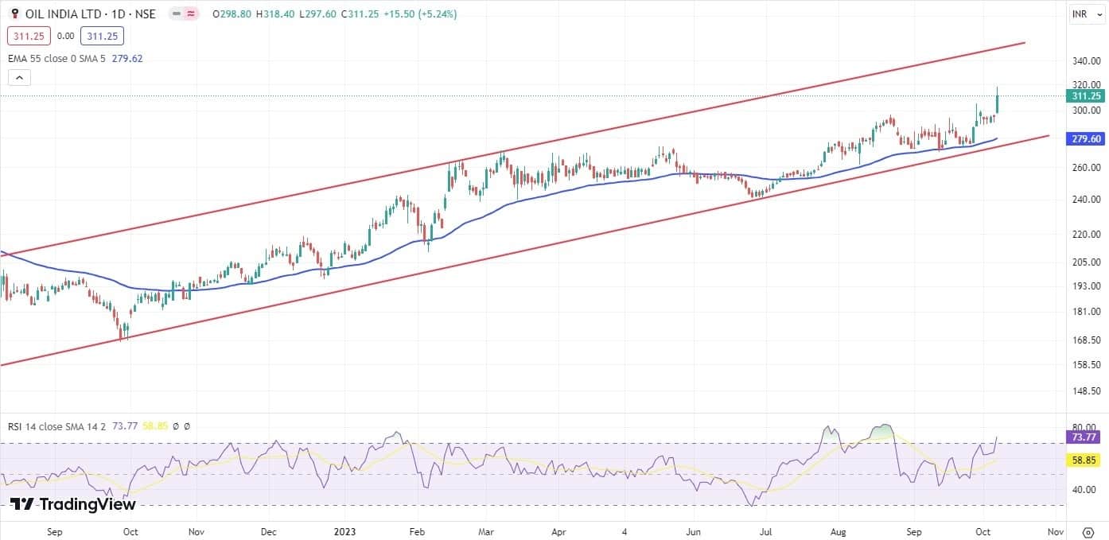Click the pink approximate-equals data indicator icon
Viewport: 1109px width, 540px height.
(x=192, y=14)
